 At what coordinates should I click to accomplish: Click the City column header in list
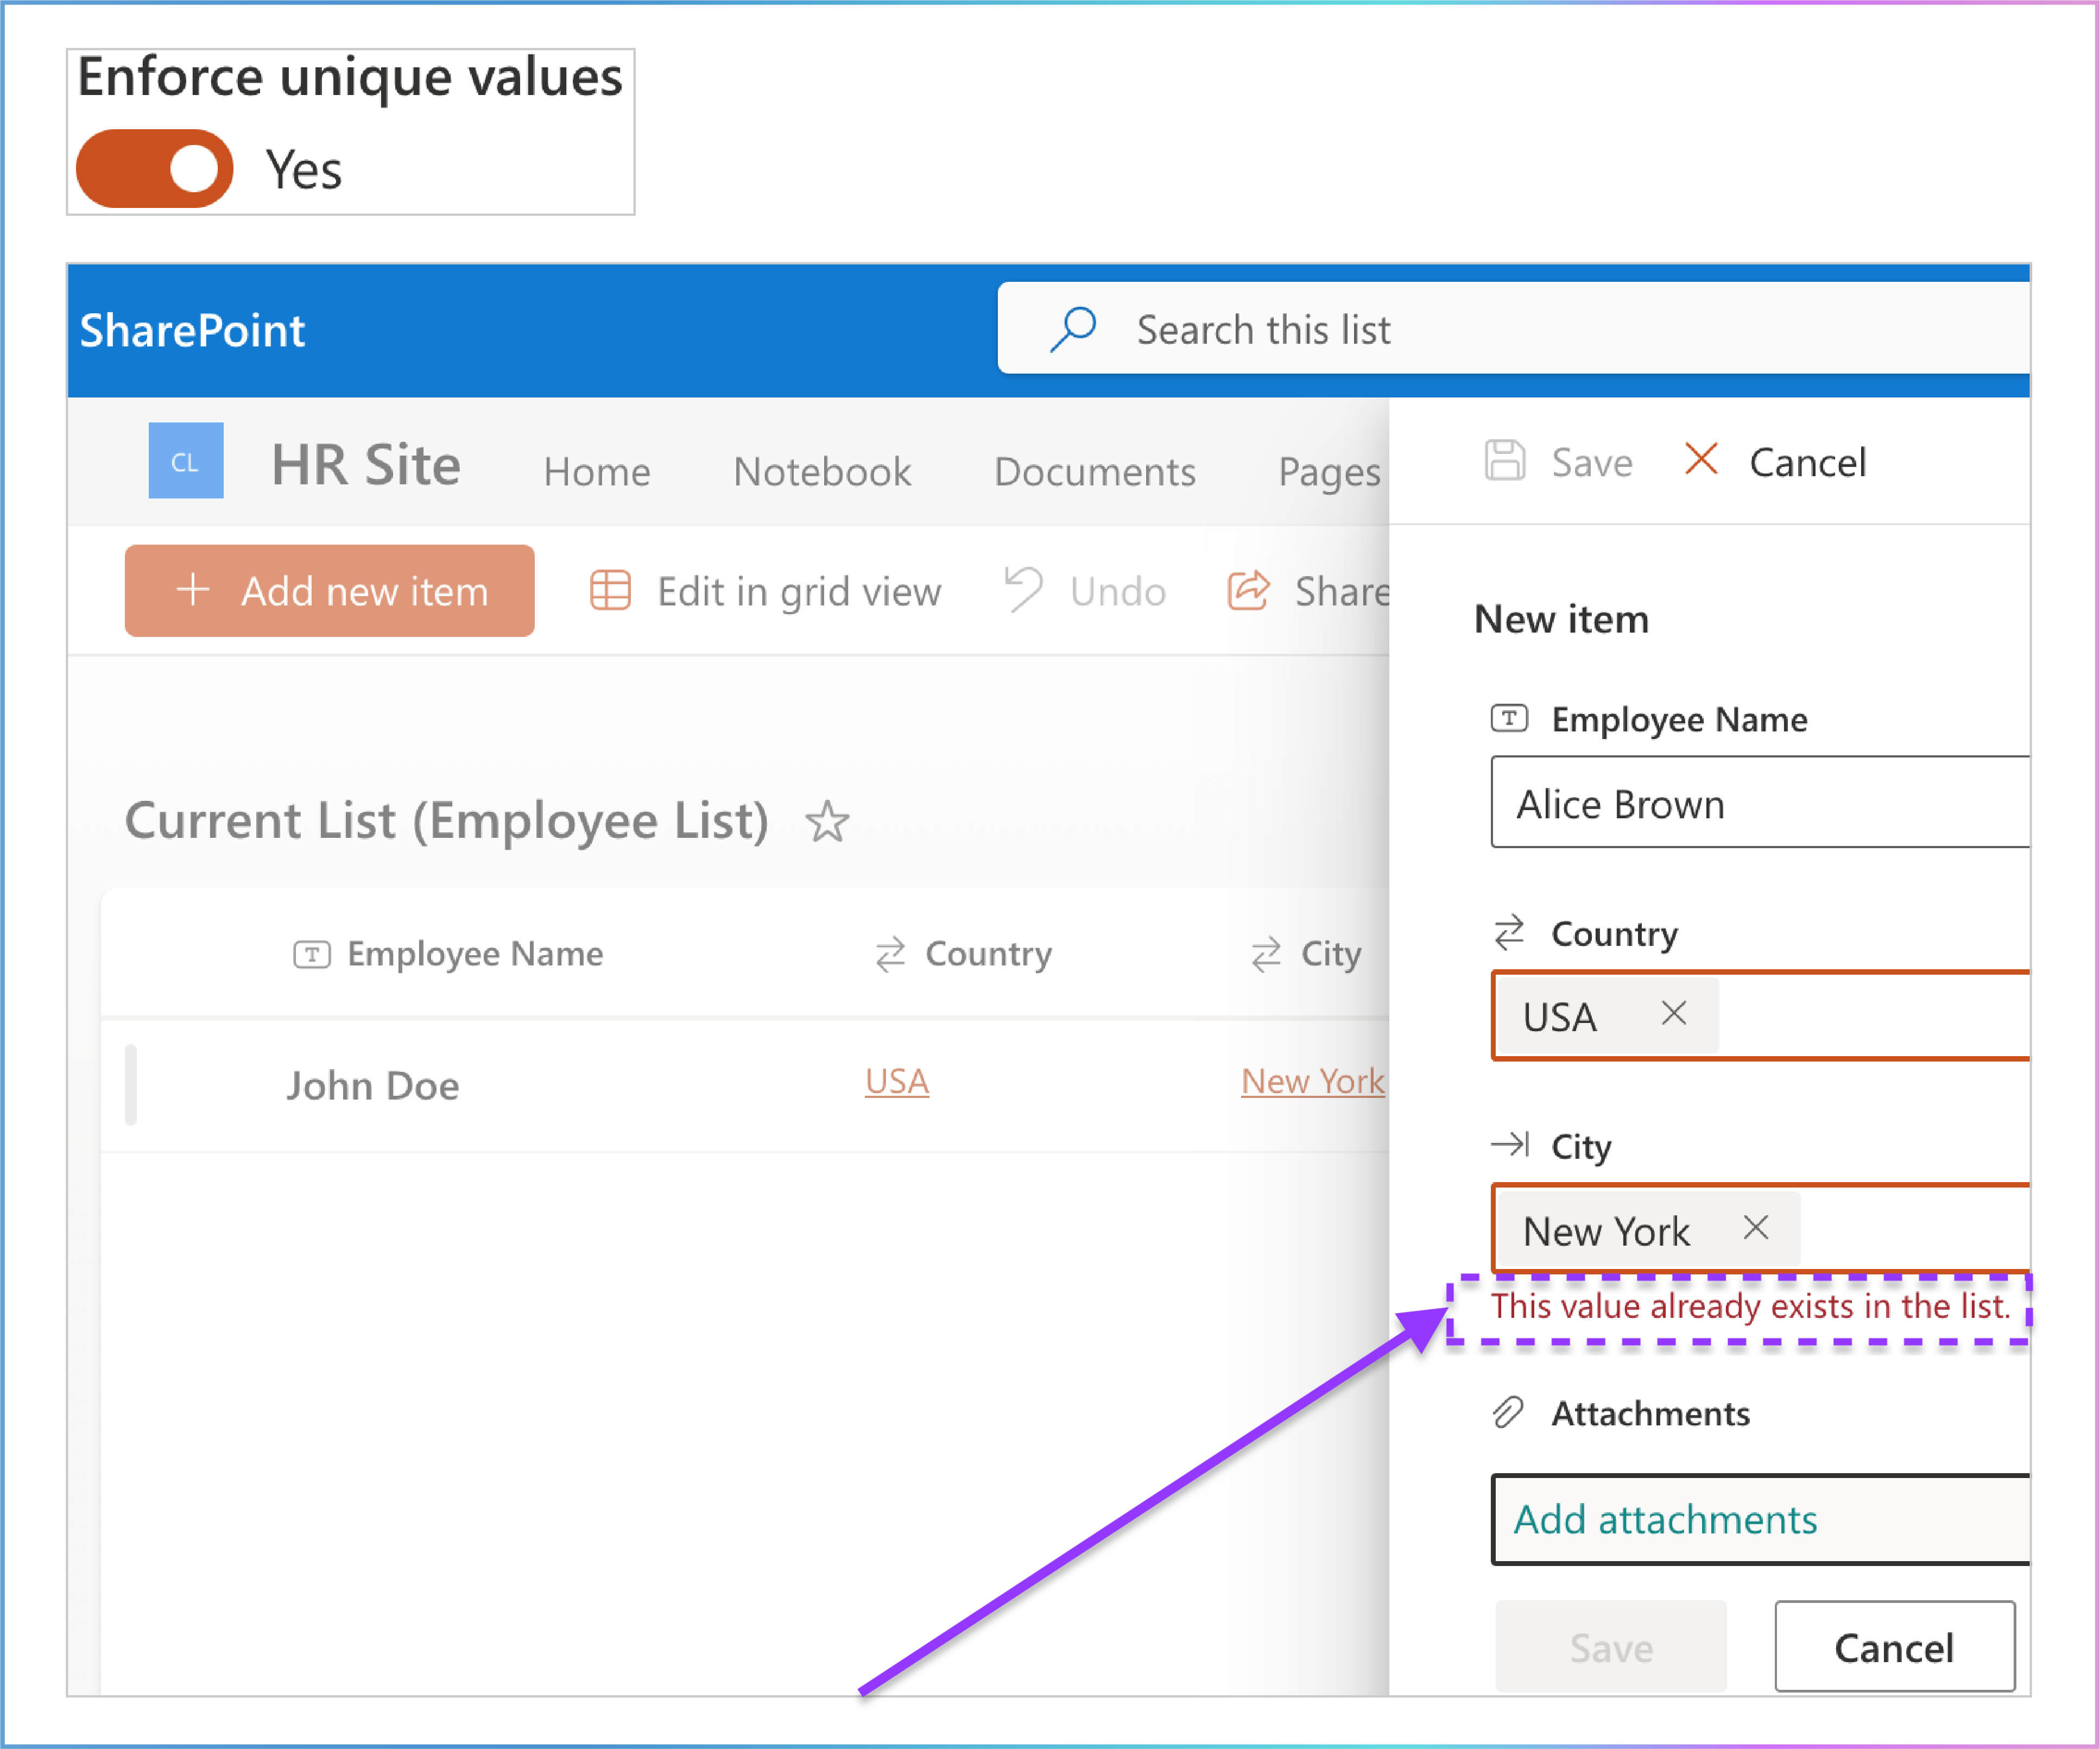tap(1331, 954)
